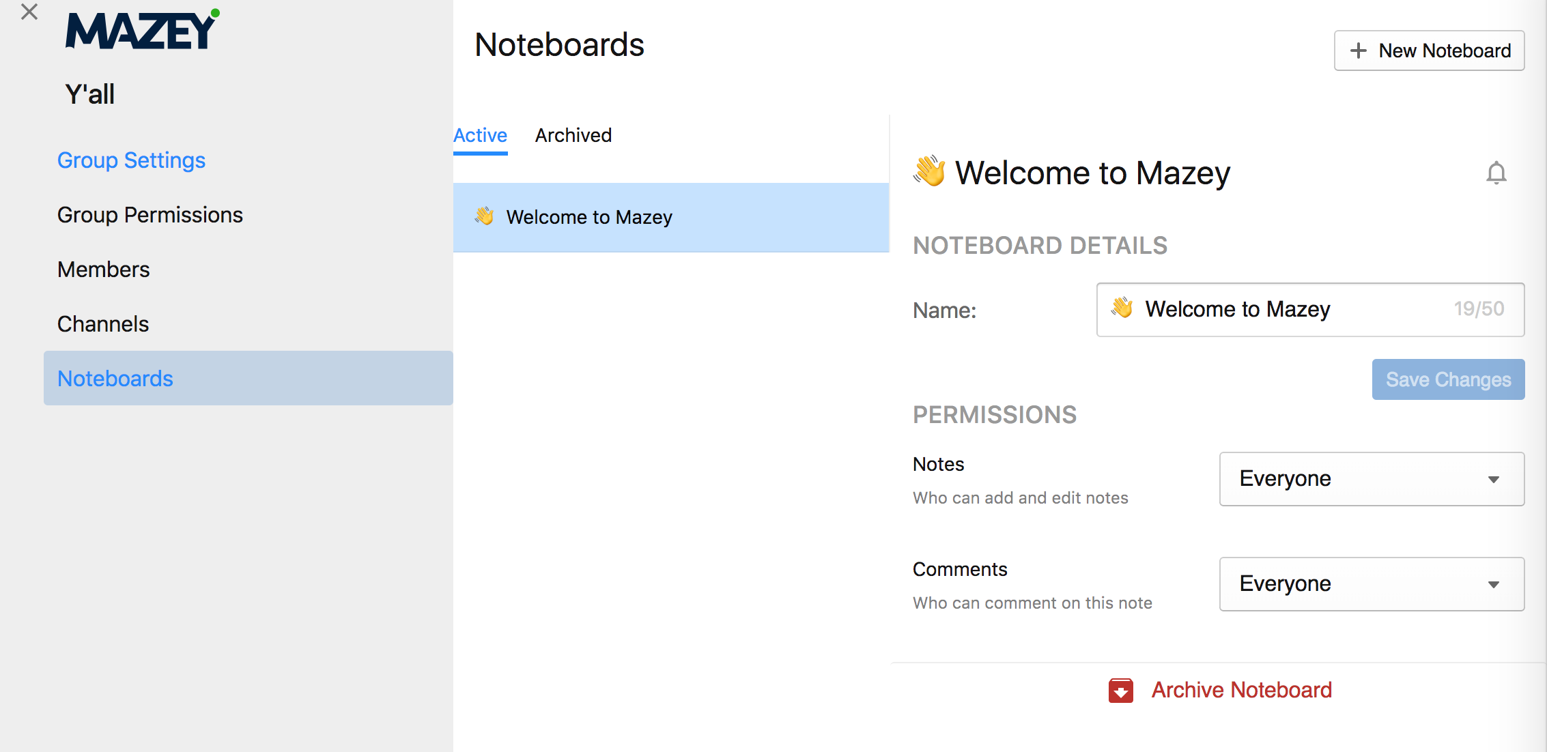Click Save Changes button
The image size is (1547, 752).
(x=1448, y=379)
